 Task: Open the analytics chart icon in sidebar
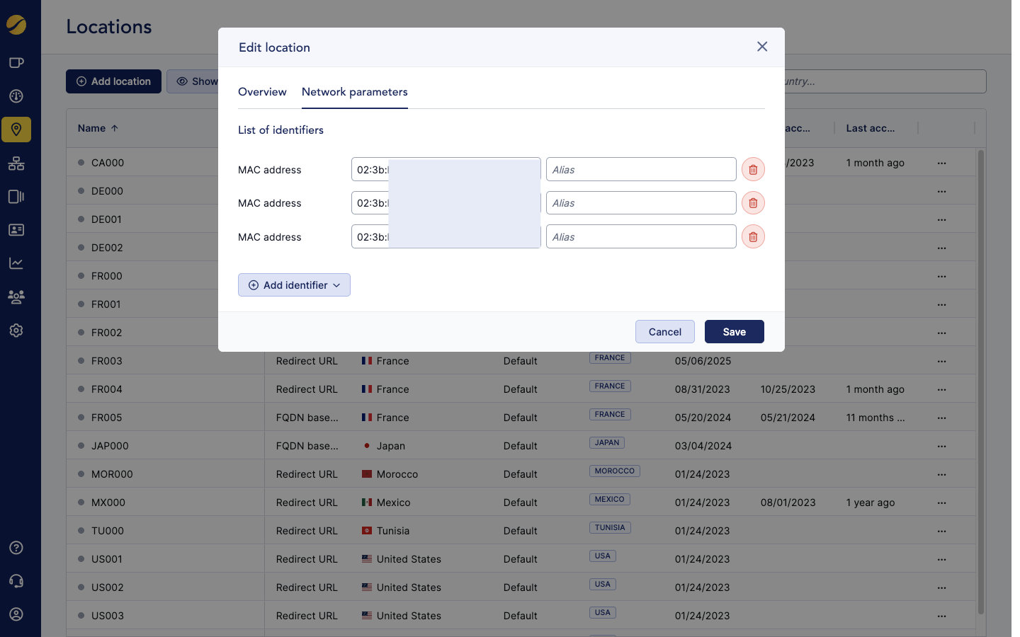coord(16,263)
